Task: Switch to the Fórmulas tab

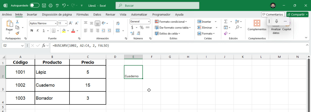Action: pyautogui.click(x=82, y=15)
